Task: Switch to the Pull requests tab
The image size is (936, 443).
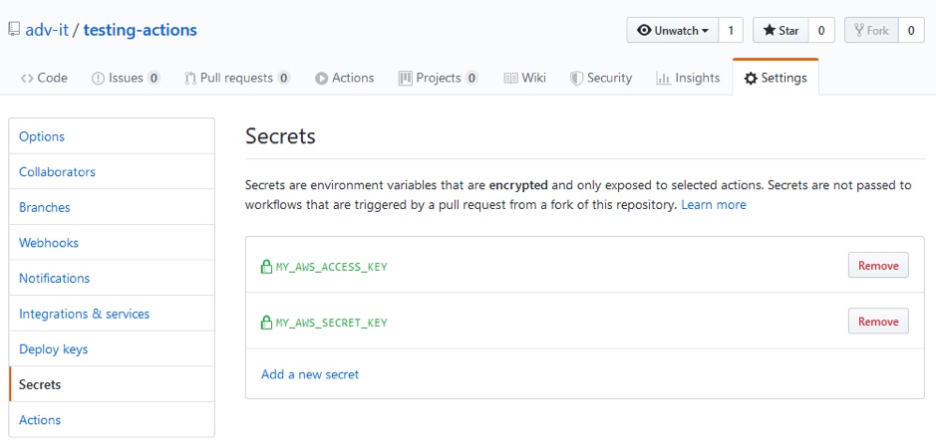Action: click(x=237, y=78)
